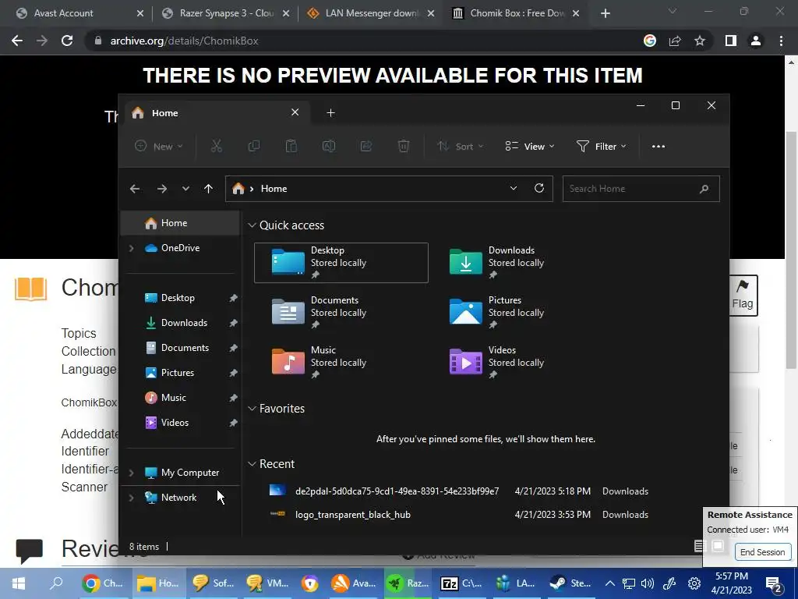Click the Delete trash icon in Explorer toolbar

[404, 147]
